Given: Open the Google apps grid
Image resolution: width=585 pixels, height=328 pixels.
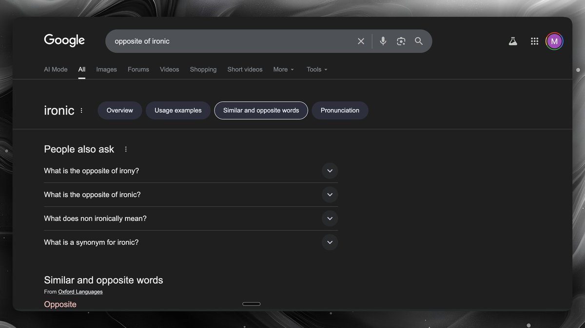Looking at the screenshot, I should pyautogui.click(x=534, y=41).
